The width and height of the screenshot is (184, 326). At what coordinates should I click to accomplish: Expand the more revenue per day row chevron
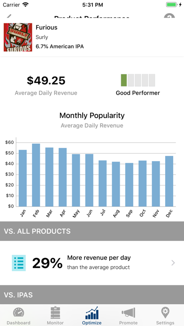[173, 263]
